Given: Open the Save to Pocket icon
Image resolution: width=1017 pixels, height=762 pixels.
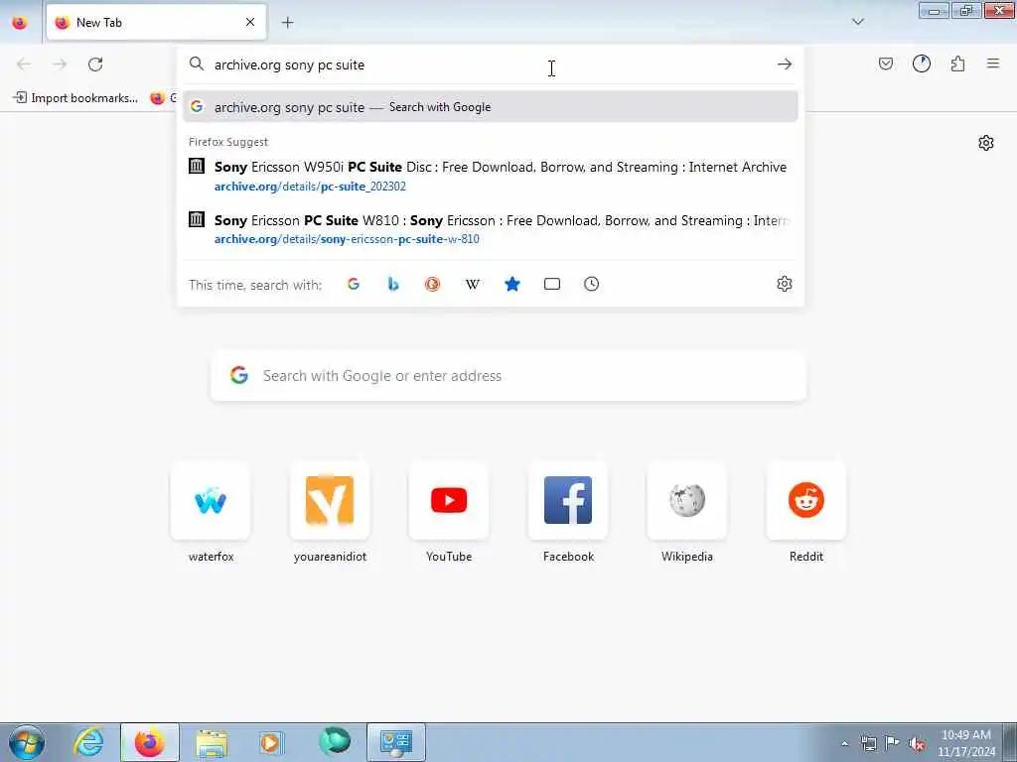Looking at the screenshot, I should coord(885,63).
